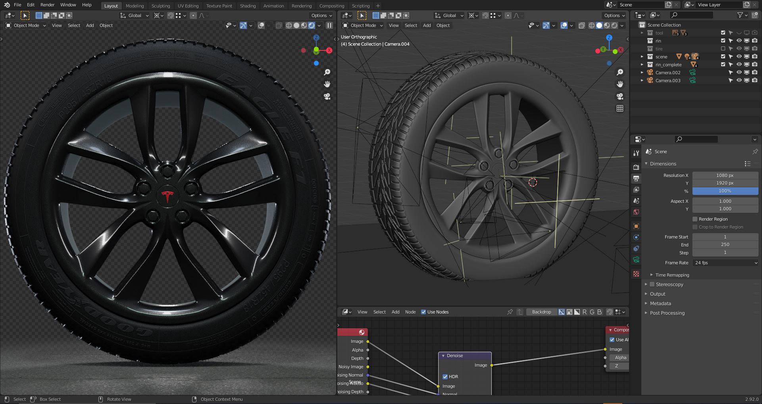Toggle camera view icon in right viewport
The image size is (762, 404).
pos(620,96)
